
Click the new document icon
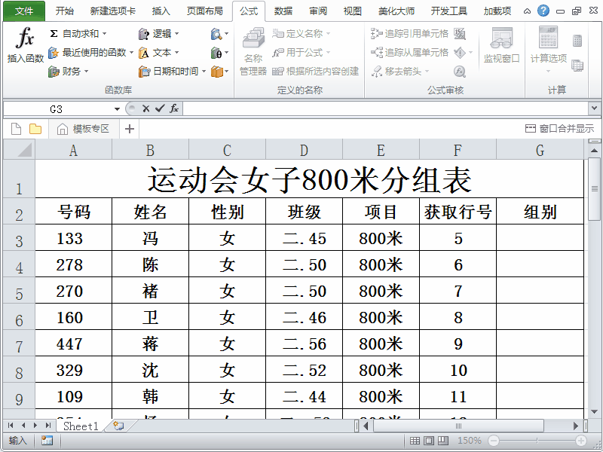pyautogui.click(x=16, y=129)
